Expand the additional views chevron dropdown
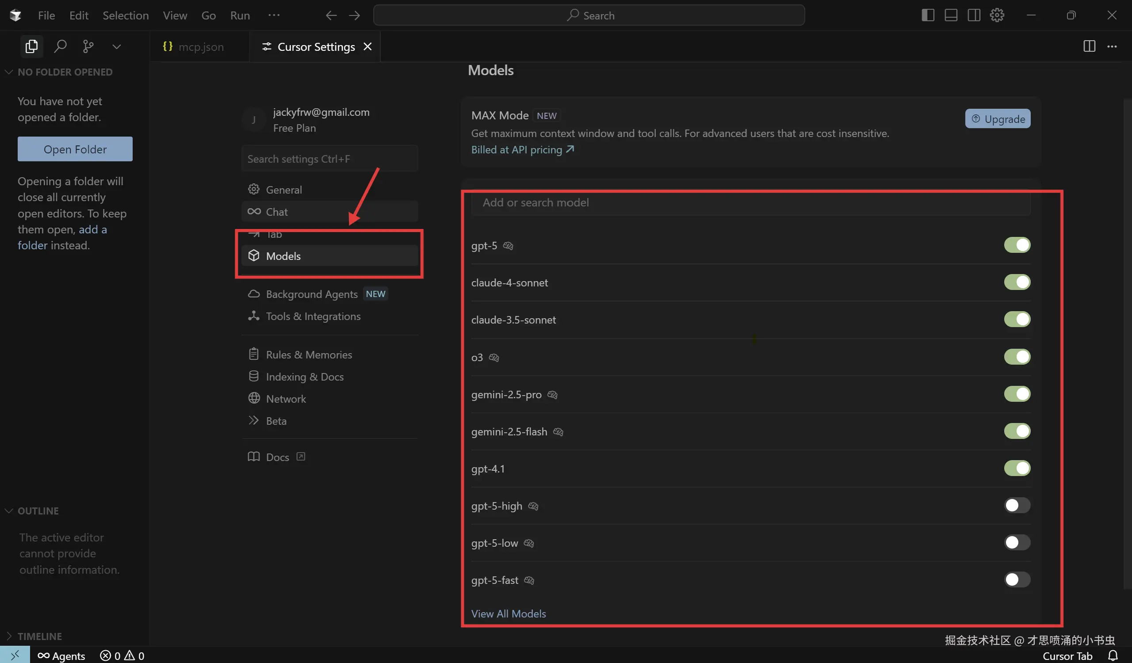 click(x=116, y=47)
